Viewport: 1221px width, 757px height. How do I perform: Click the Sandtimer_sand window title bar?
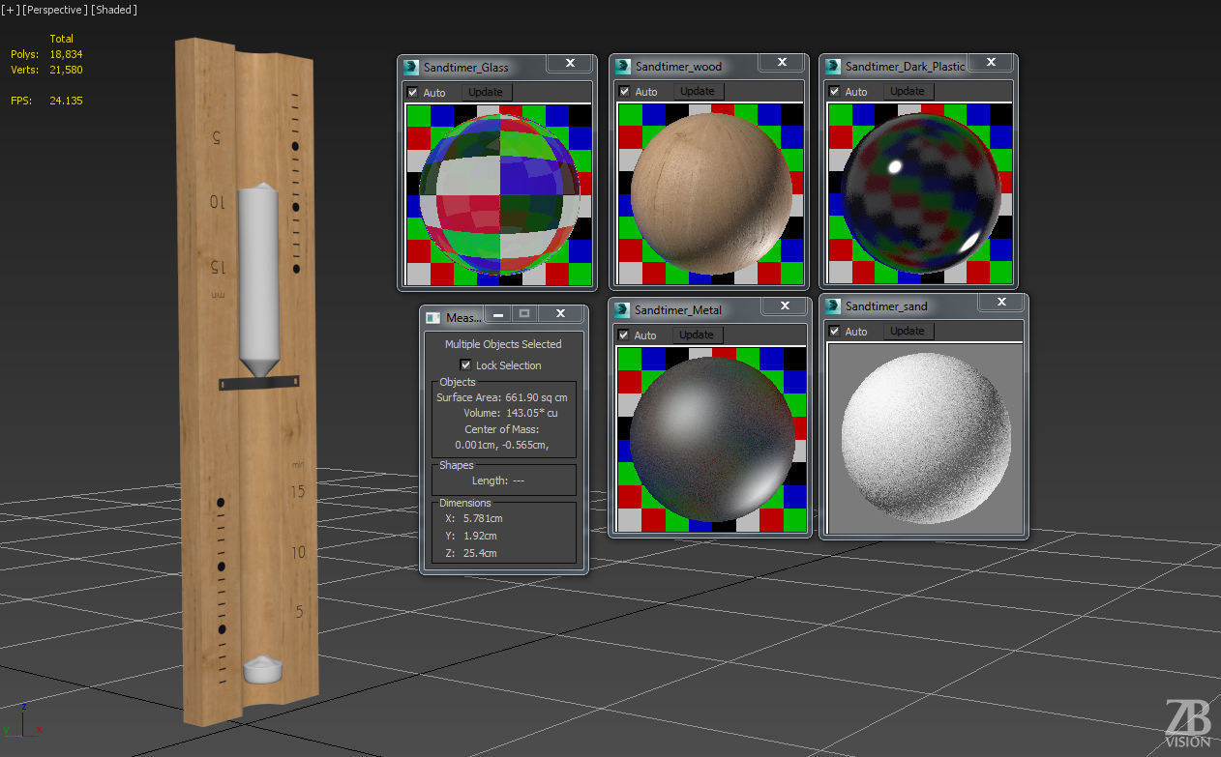pyautogui.click(x=924, y=306)
